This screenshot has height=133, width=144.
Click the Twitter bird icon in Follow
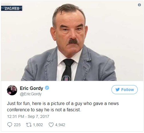[117, 90]
